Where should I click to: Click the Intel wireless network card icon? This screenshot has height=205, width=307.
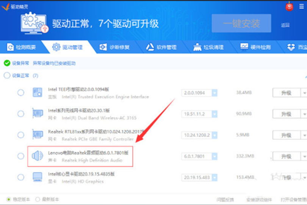pos(38,114)
